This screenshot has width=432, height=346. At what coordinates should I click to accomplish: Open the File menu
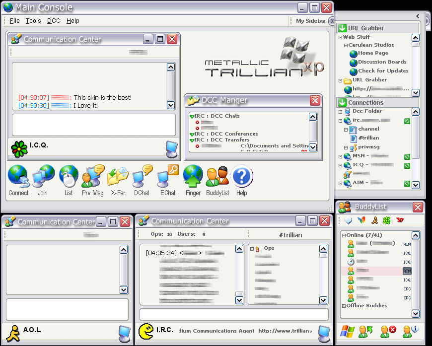[x=14, y=21]
